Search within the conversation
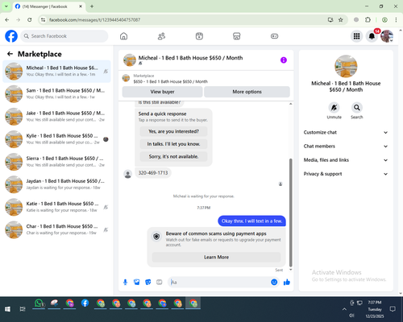Screen dimensions: 403x322 point(357,108)
